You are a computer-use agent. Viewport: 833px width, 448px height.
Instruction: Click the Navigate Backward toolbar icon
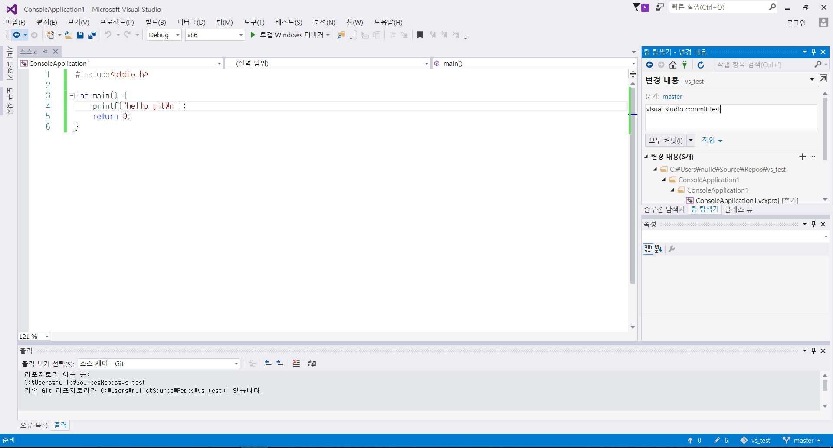tap(16, 35)
